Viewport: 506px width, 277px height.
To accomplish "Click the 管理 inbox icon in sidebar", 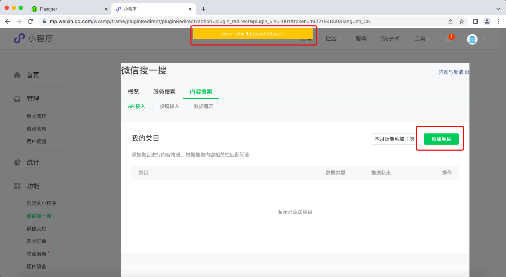I will point(17,99).
